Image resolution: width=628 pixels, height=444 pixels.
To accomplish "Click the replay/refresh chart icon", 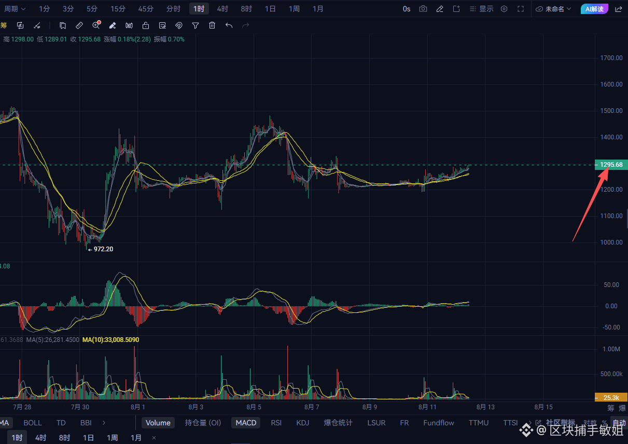I will (x=20, y=25).
